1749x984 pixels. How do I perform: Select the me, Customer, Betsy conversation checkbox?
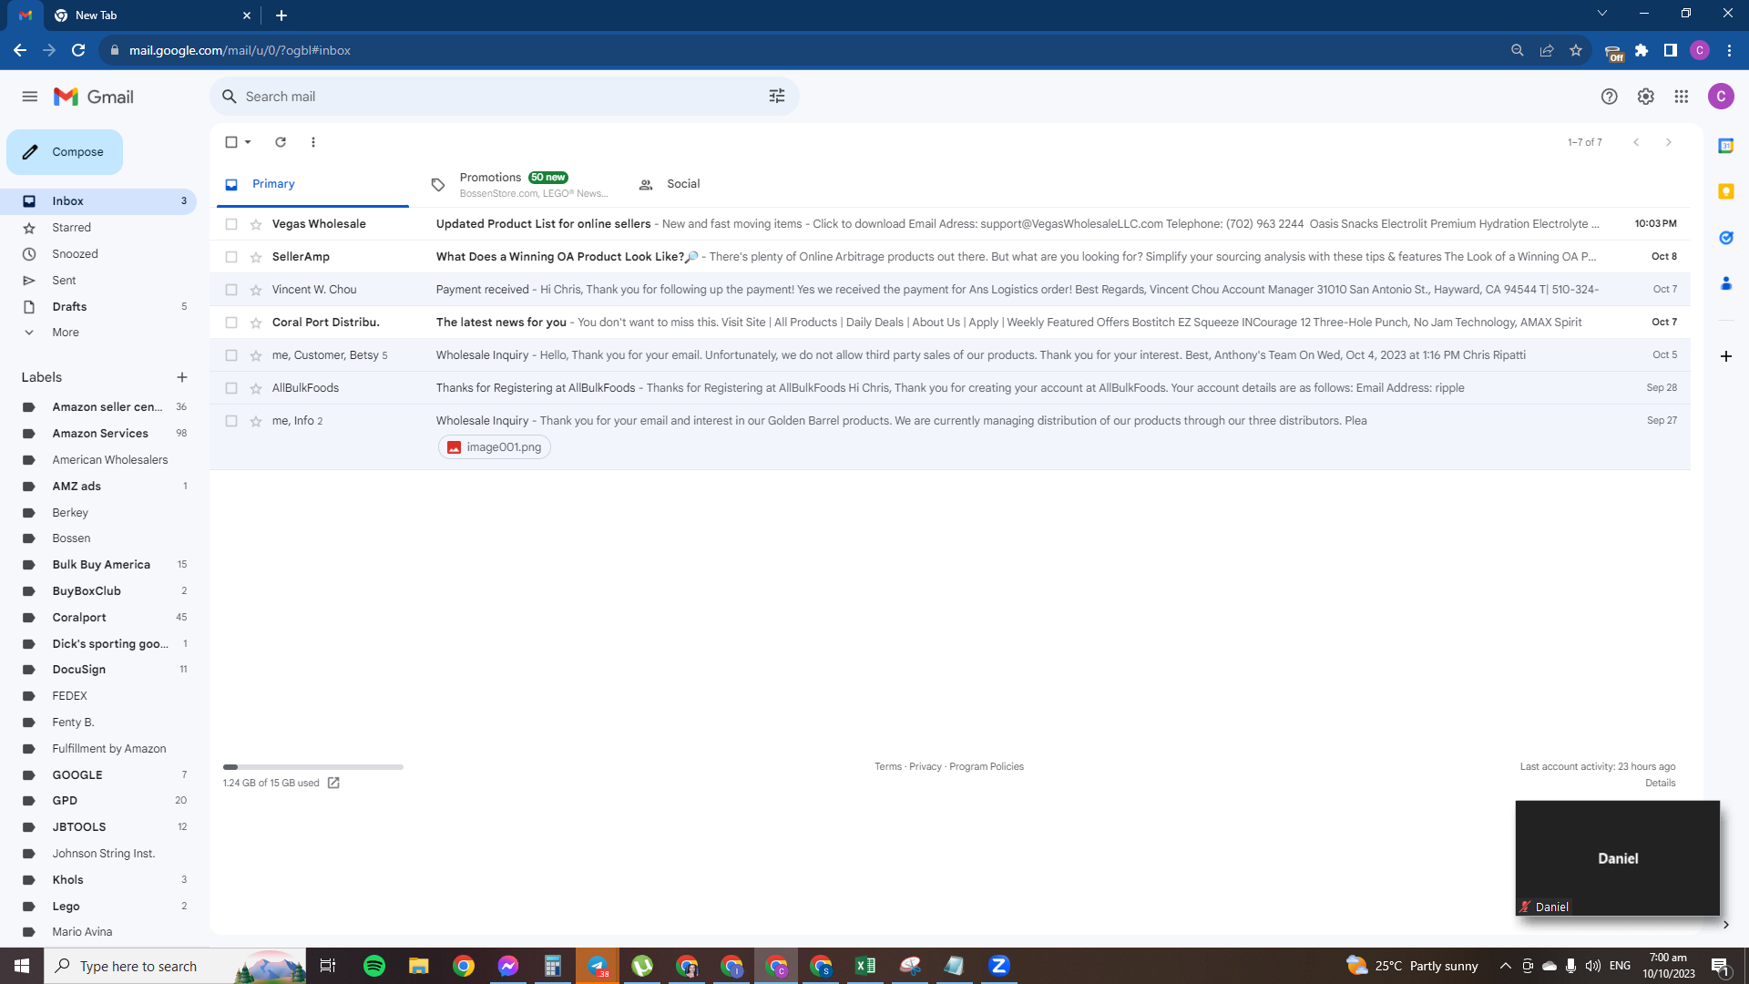(231, 355)
